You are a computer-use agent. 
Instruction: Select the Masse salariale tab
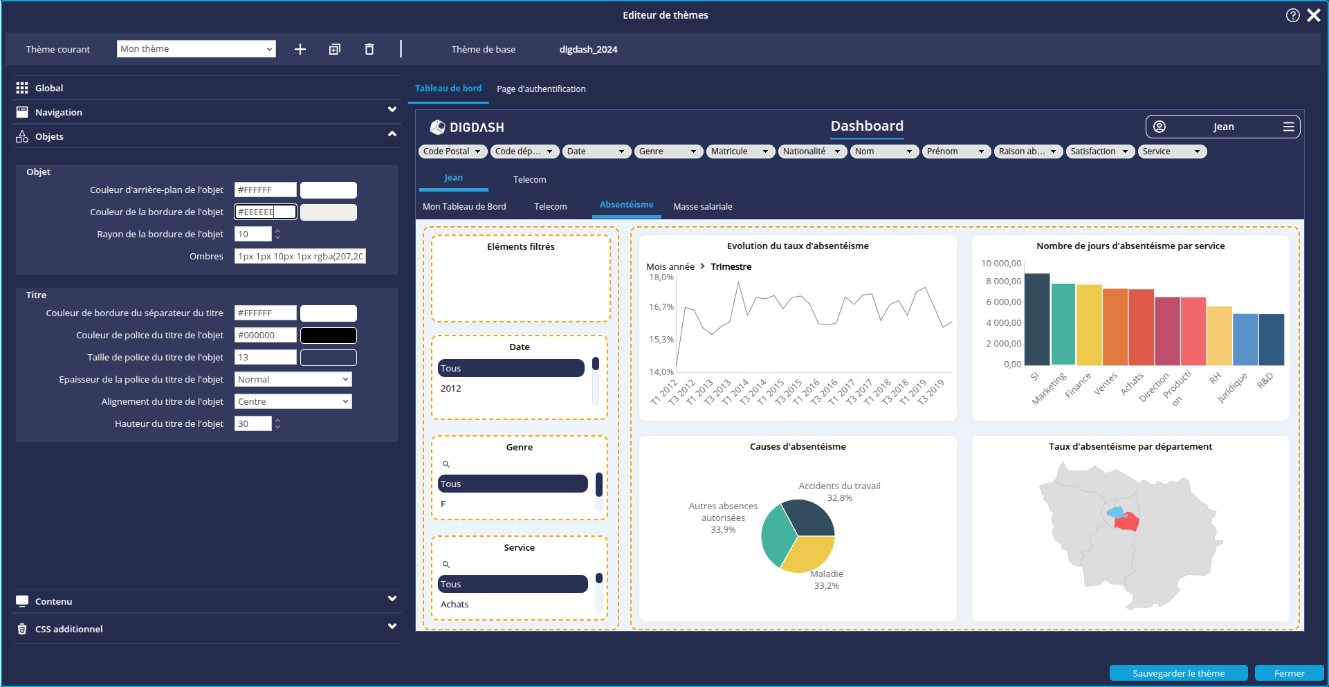702,207
